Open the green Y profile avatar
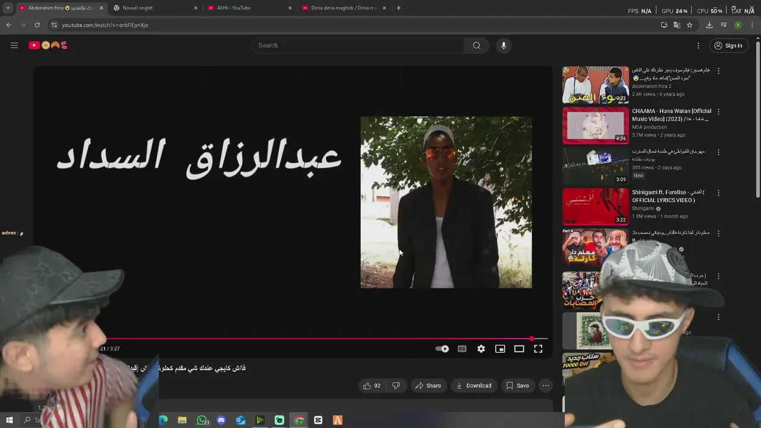This screenshot has height=428, width=761. tap(738, 25)
